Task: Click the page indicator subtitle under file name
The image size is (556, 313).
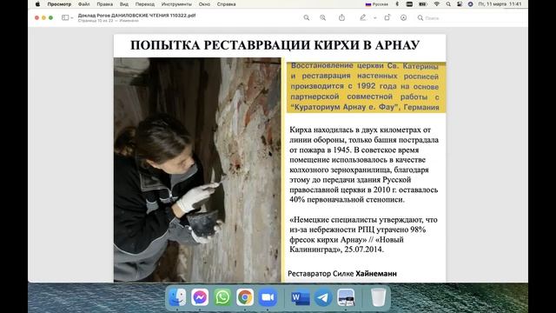Action: (x=109, y=21)
